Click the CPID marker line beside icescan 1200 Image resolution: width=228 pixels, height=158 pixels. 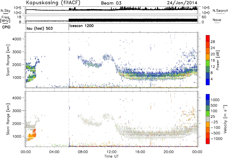point(69,27)
